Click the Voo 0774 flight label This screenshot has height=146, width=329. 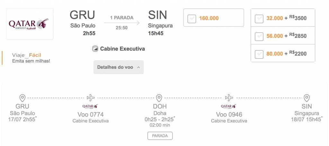click(x=91, y=115)
